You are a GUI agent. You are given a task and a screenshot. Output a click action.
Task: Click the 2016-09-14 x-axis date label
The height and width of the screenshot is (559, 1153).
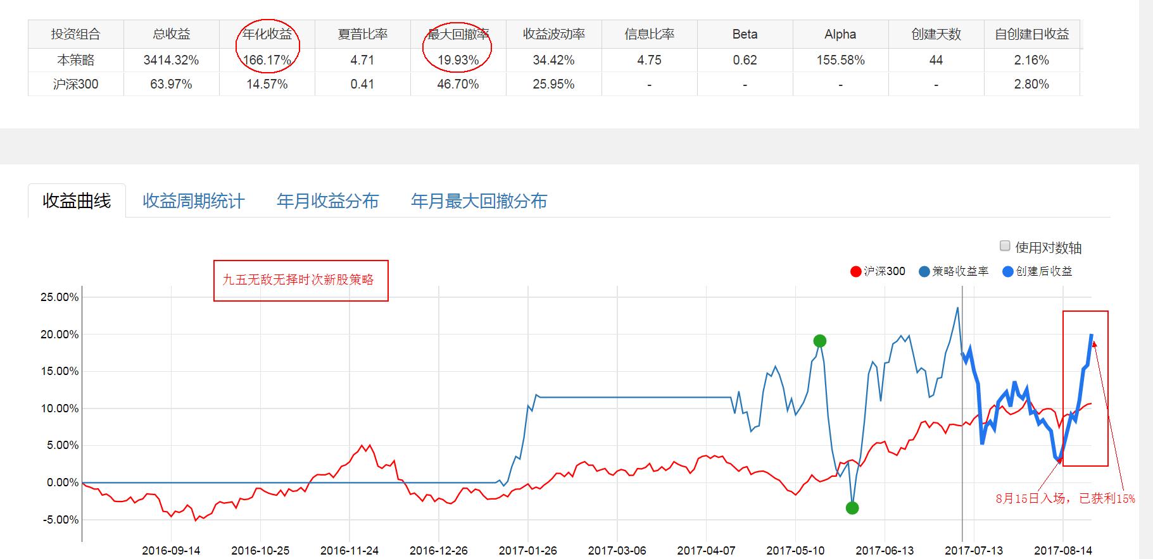[x=171, y=551]
